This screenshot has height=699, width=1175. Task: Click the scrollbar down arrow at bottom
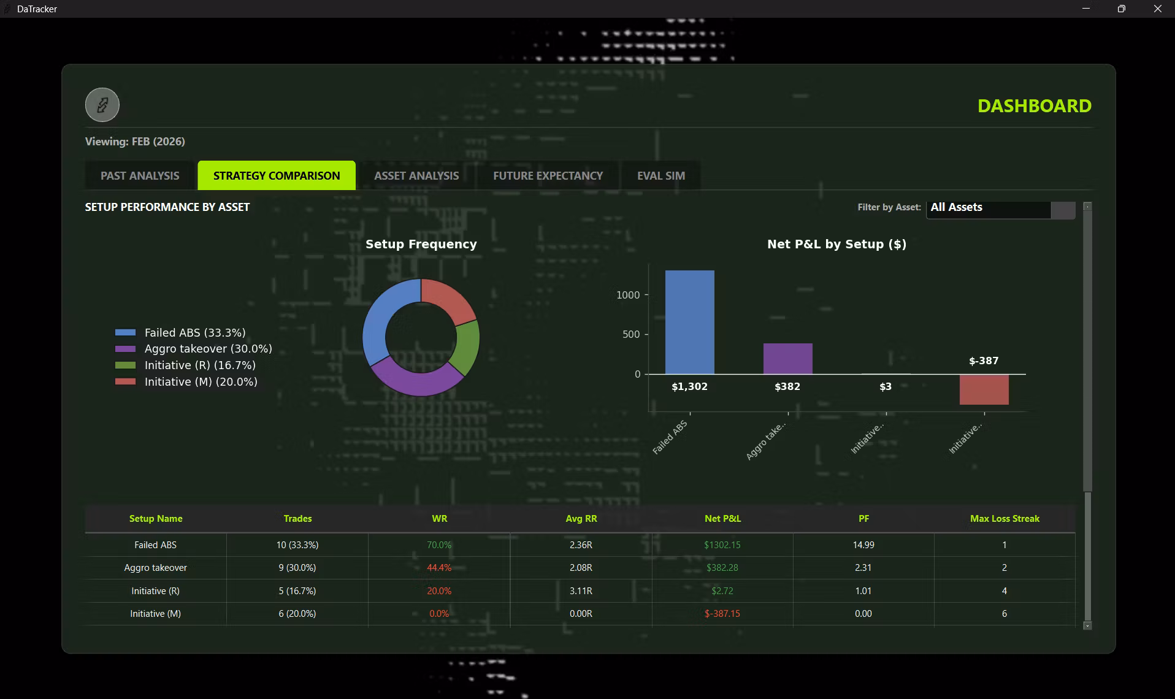point(1087,625)
